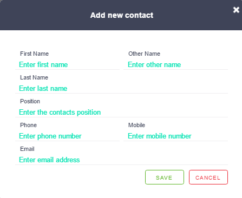Select the Last Name label text

tap(34, 77)
